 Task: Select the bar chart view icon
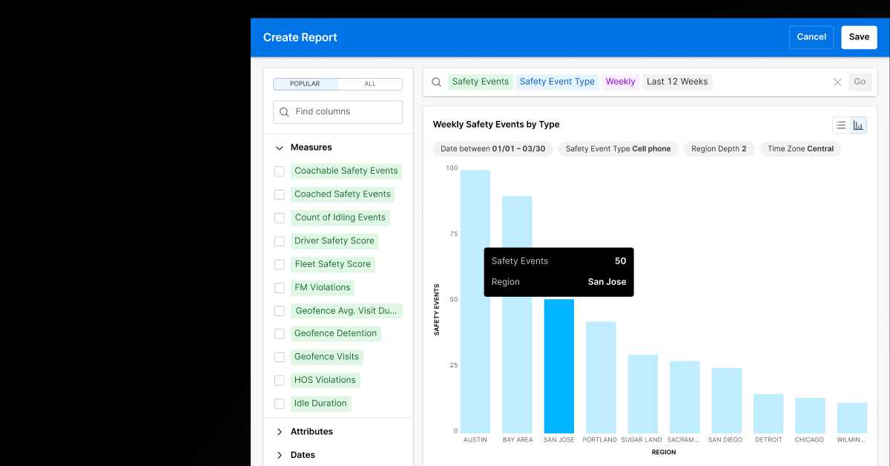point(858,125)
